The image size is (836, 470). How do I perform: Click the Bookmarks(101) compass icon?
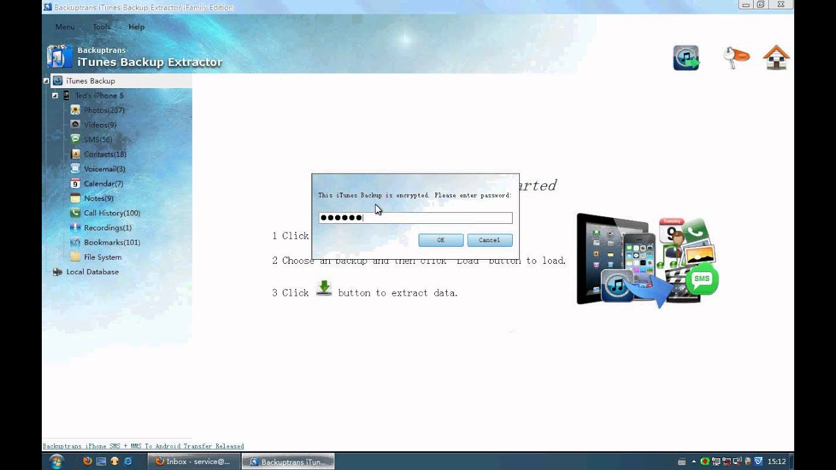coord(75,242)
